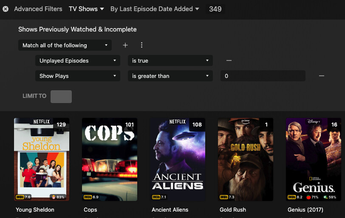
Task: Click the 108 unplayed badge on Ancient Aliens
Action: [x=197, y=124]
